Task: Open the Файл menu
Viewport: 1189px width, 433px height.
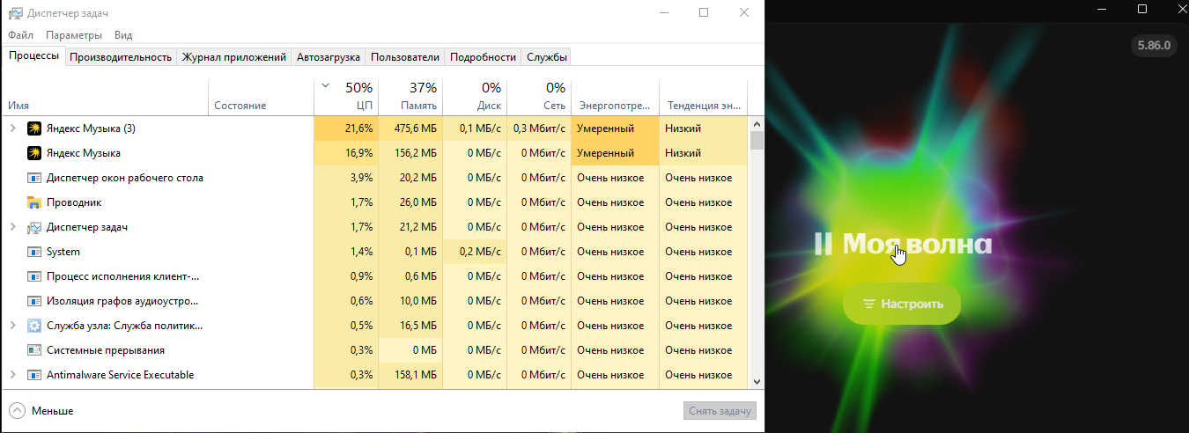Action: click(20, 35)
